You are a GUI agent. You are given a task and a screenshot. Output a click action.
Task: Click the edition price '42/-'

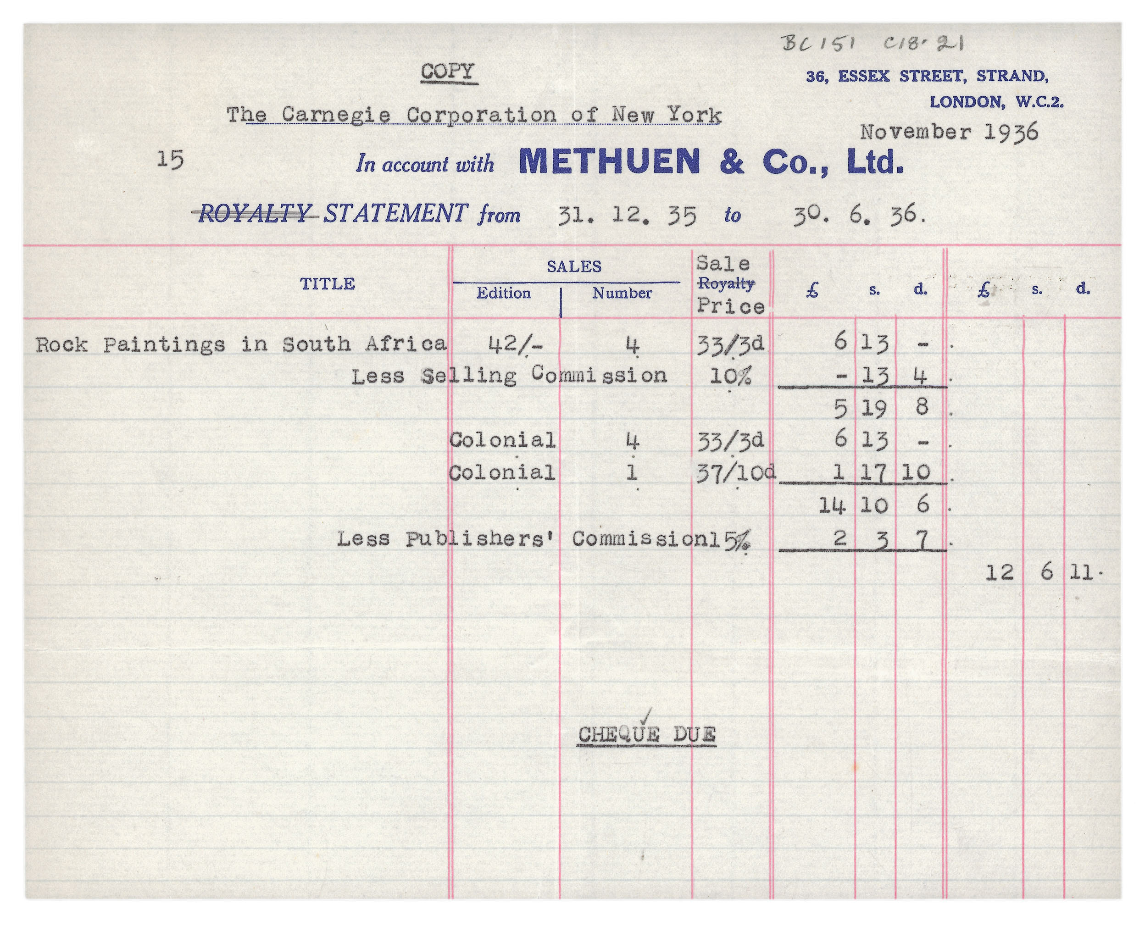[516, 344]
